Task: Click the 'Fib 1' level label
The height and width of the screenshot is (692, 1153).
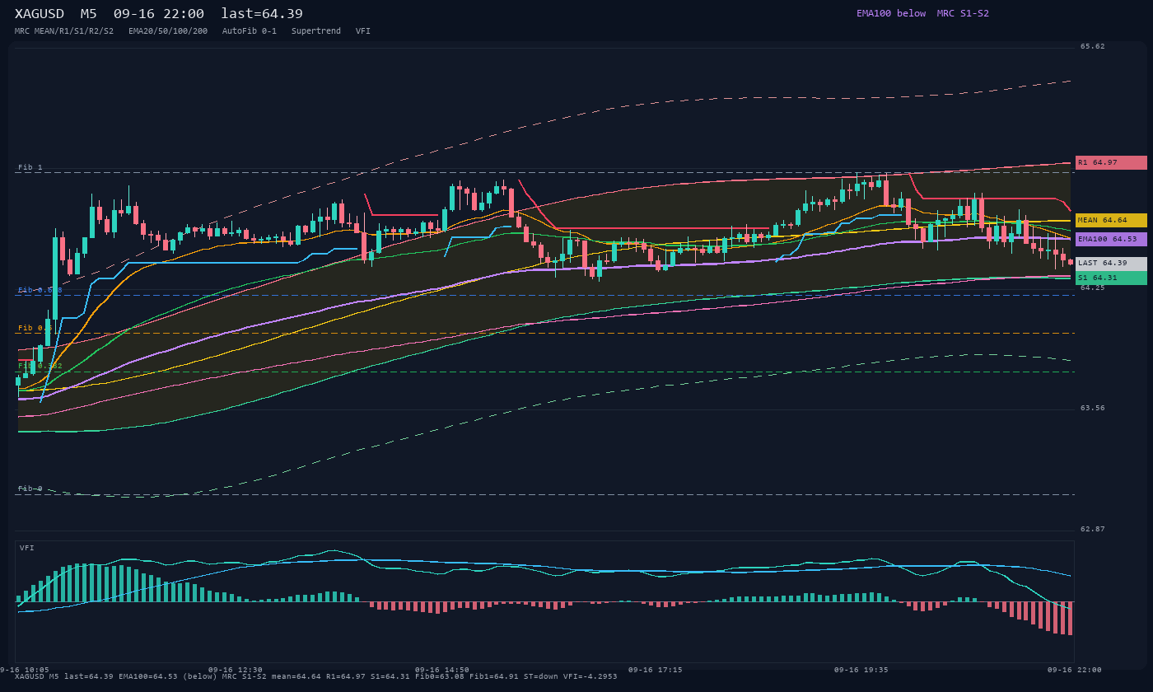Action: pyautogui.click(x=30, y=167)
